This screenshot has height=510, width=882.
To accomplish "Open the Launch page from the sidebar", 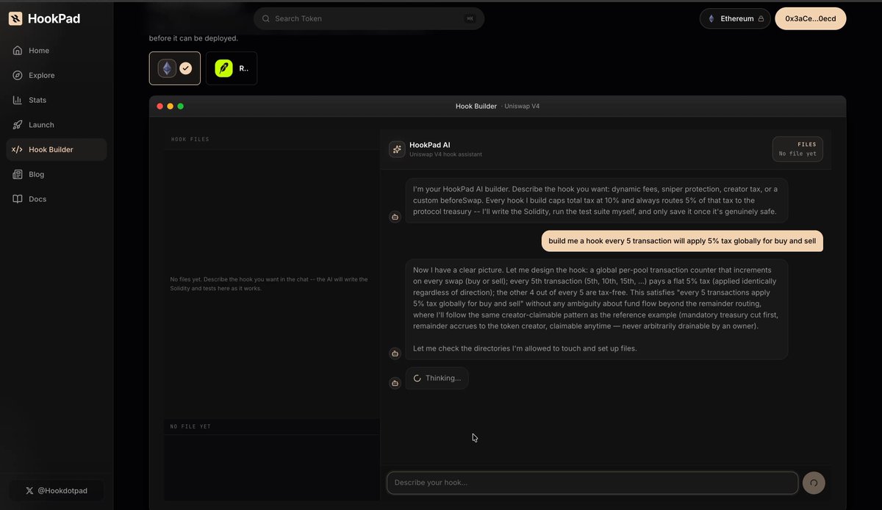I will (57, 125).
